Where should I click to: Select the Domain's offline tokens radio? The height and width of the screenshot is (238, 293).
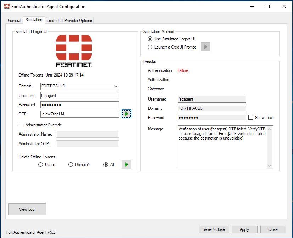[71, 165]
